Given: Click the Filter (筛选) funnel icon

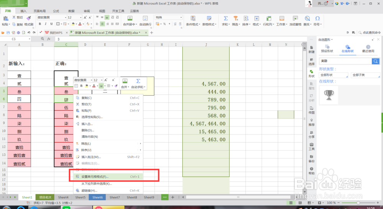Looking at the screenshot, I should [x=236, y=18].
